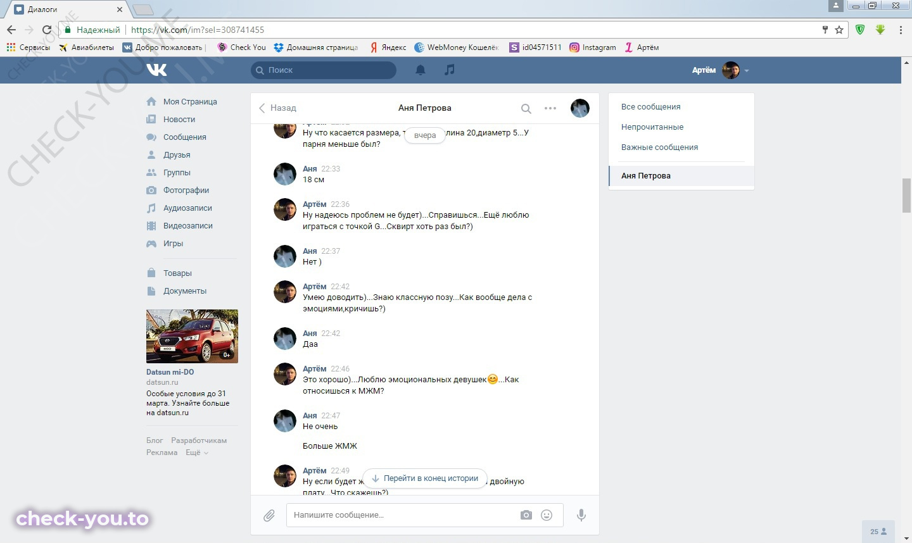The height and width of the screenshot is (543, 912).
Task: Open Игры in the sidebar
Action: point(173,243)
